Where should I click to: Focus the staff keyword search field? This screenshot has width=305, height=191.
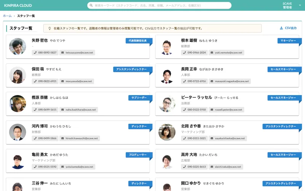point(160,5)
